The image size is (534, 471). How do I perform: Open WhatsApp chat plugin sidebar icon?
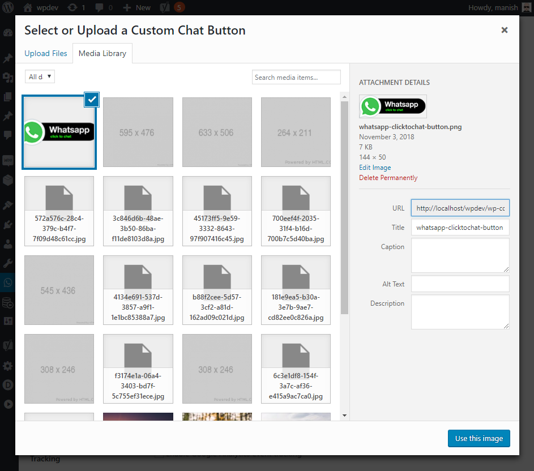click(x=7, y=282)
